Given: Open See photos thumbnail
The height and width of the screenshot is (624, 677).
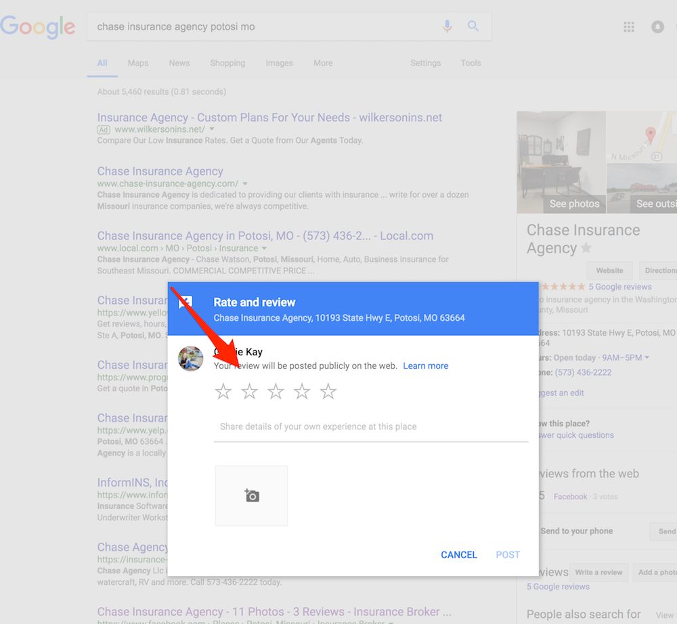Looking at the screenshot, I should click(x=561, y=162).
